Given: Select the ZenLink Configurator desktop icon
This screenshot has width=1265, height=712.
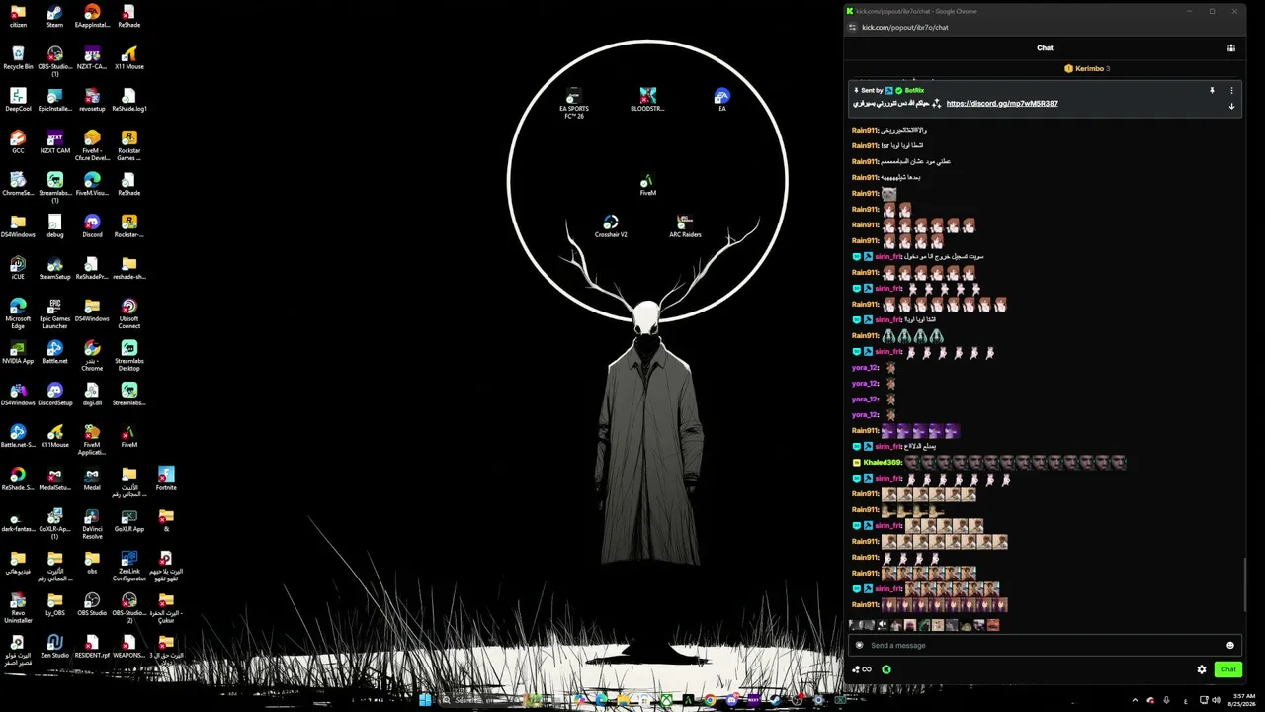Looking at the screenshot, I should [x=128, y=566].
